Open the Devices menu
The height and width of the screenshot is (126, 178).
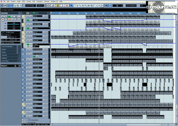click(x=47, y=2)
